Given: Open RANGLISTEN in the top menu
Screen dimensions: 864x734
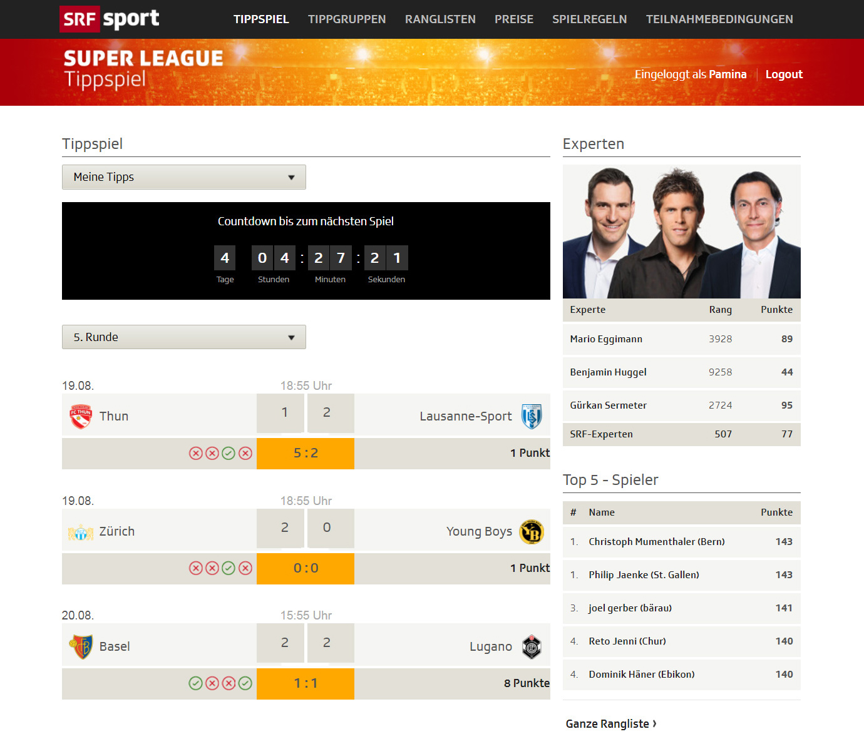Looking at the screenshot, I should click(440, 19).
